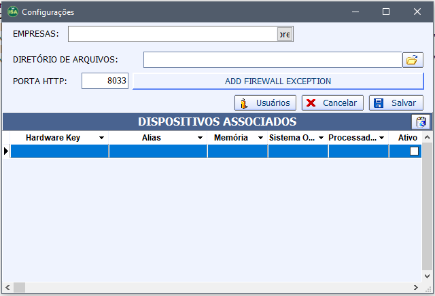
Task: Click the EMPRESAS lookup button
Action: tap(285, 34)
